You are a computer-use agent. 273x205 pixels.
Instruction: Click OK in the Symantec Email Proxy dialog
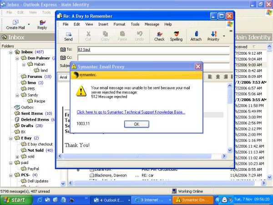coord(136,124)
